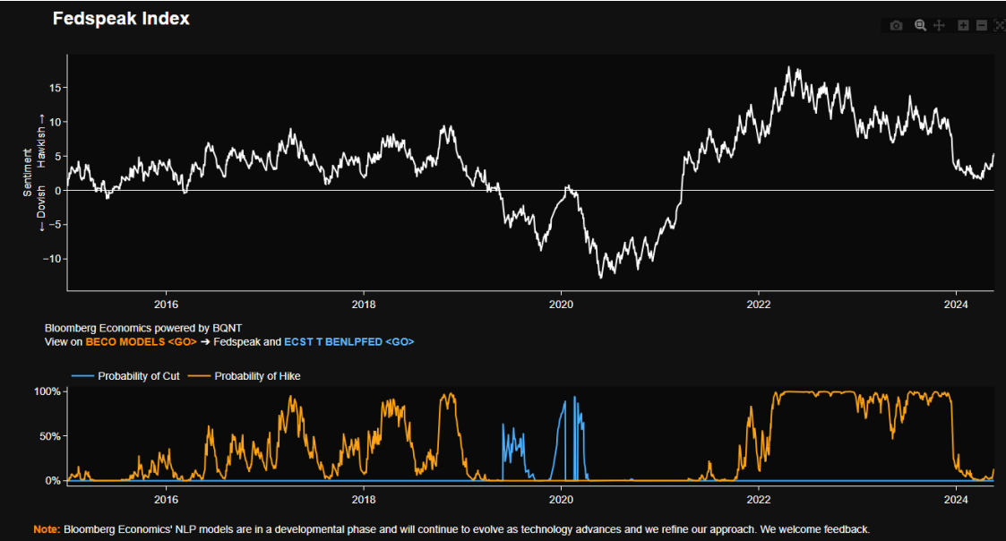Select the pan arrows tool
This screenshot has height=541, width=1006.
pos(939,26)
